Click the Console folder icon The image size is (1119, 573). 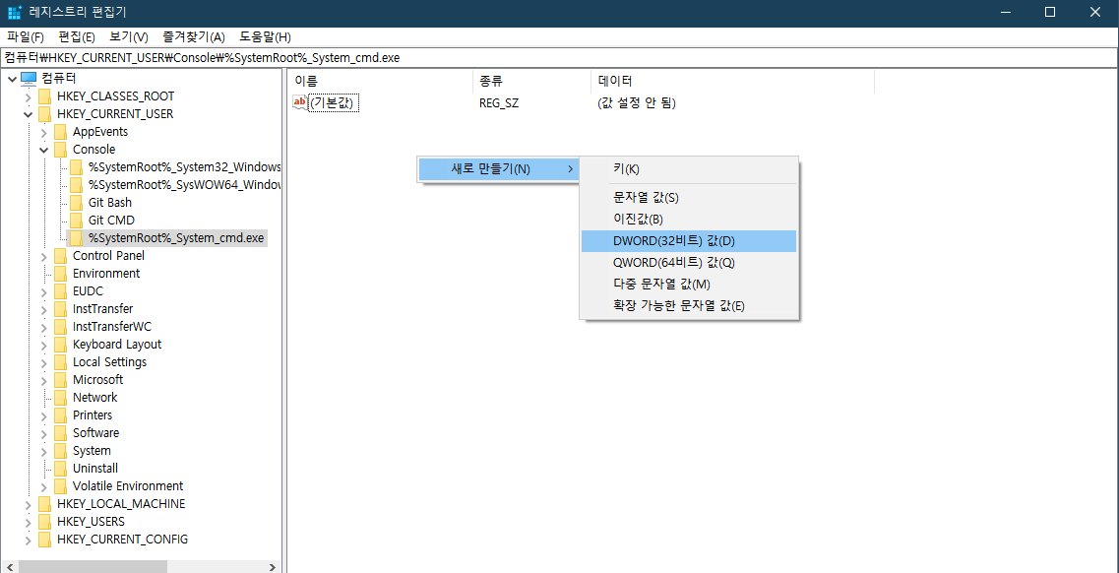pos(61,149)
